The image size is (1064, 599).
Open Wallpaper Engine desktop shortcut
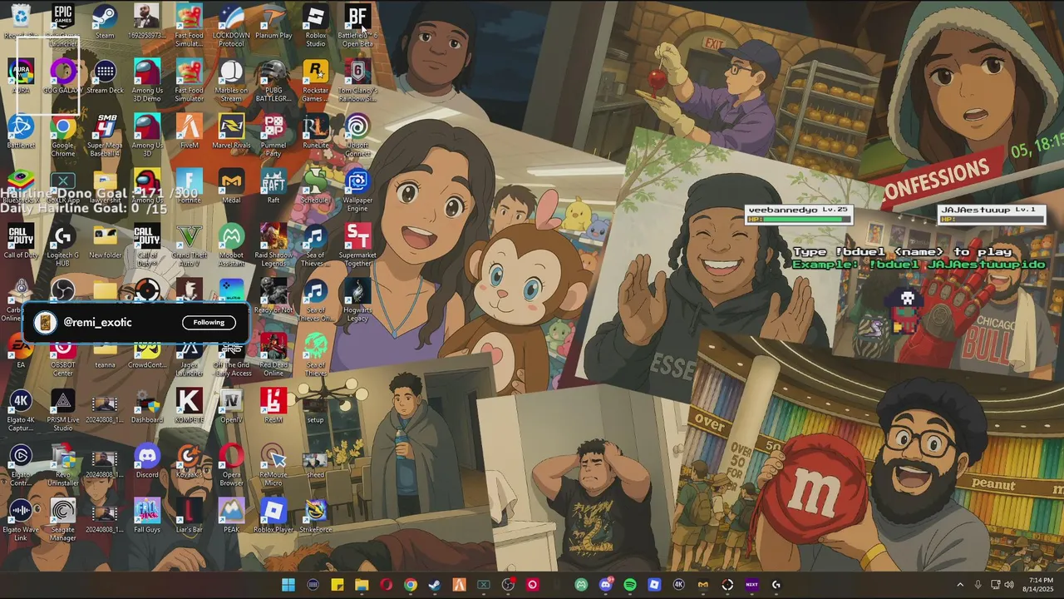click(x=357, y=189)
